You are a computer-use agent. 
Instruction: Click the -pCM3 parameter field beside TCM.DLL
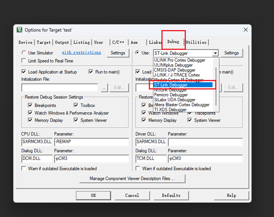click(205, 159)
